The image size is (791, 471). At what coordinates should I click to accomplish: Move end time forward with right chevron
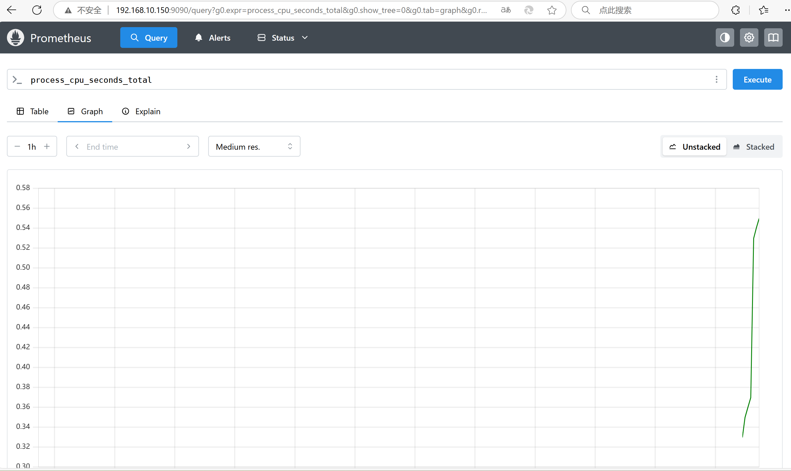pos(189,146)
